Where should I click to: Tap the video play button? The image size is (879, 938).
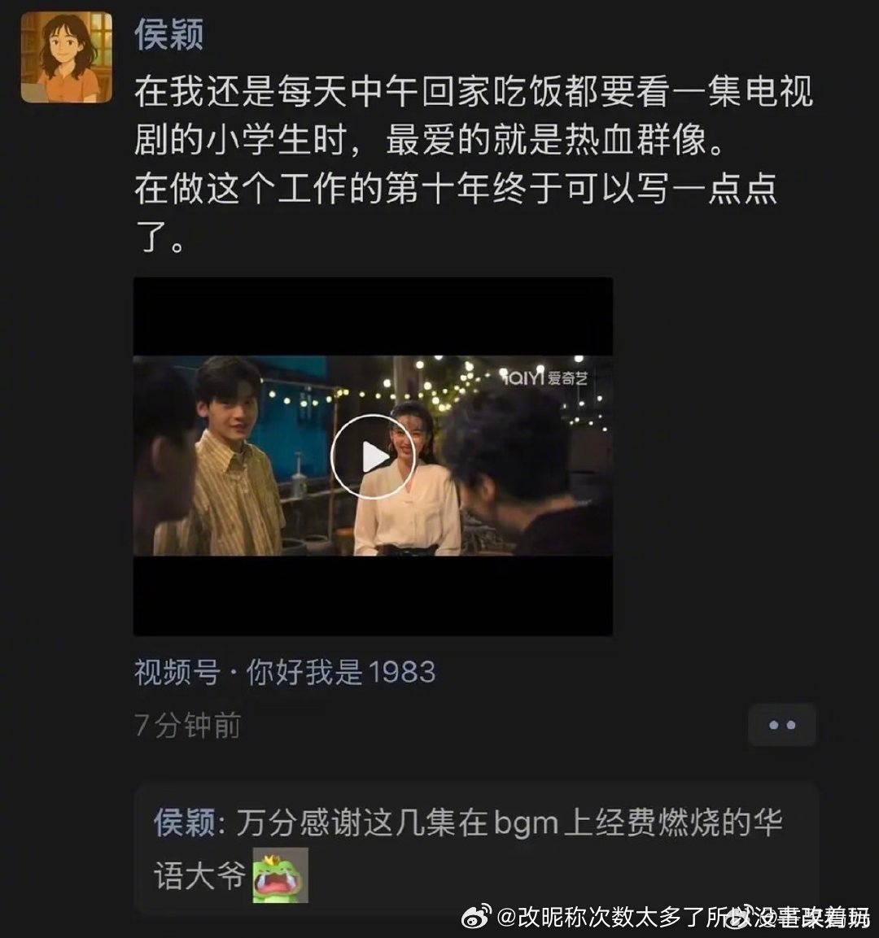point(372,457)
